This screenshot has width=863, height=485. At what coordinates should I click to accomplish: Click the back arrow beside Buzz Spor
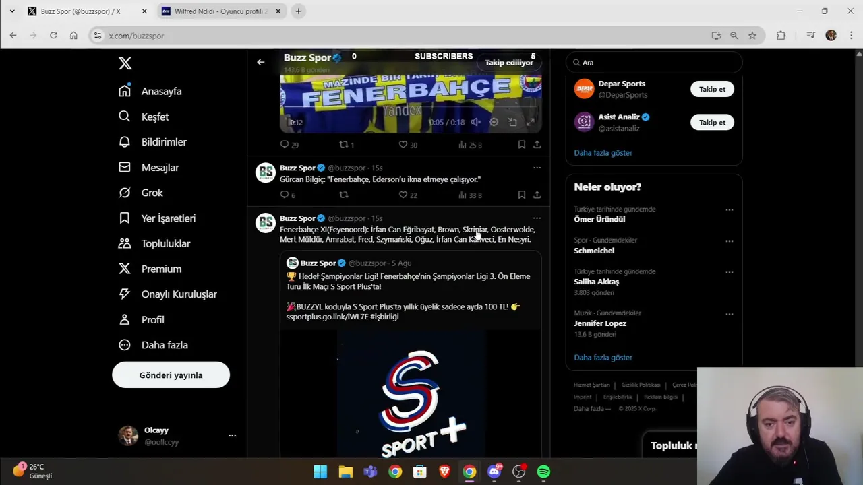(x=260, y=62)
